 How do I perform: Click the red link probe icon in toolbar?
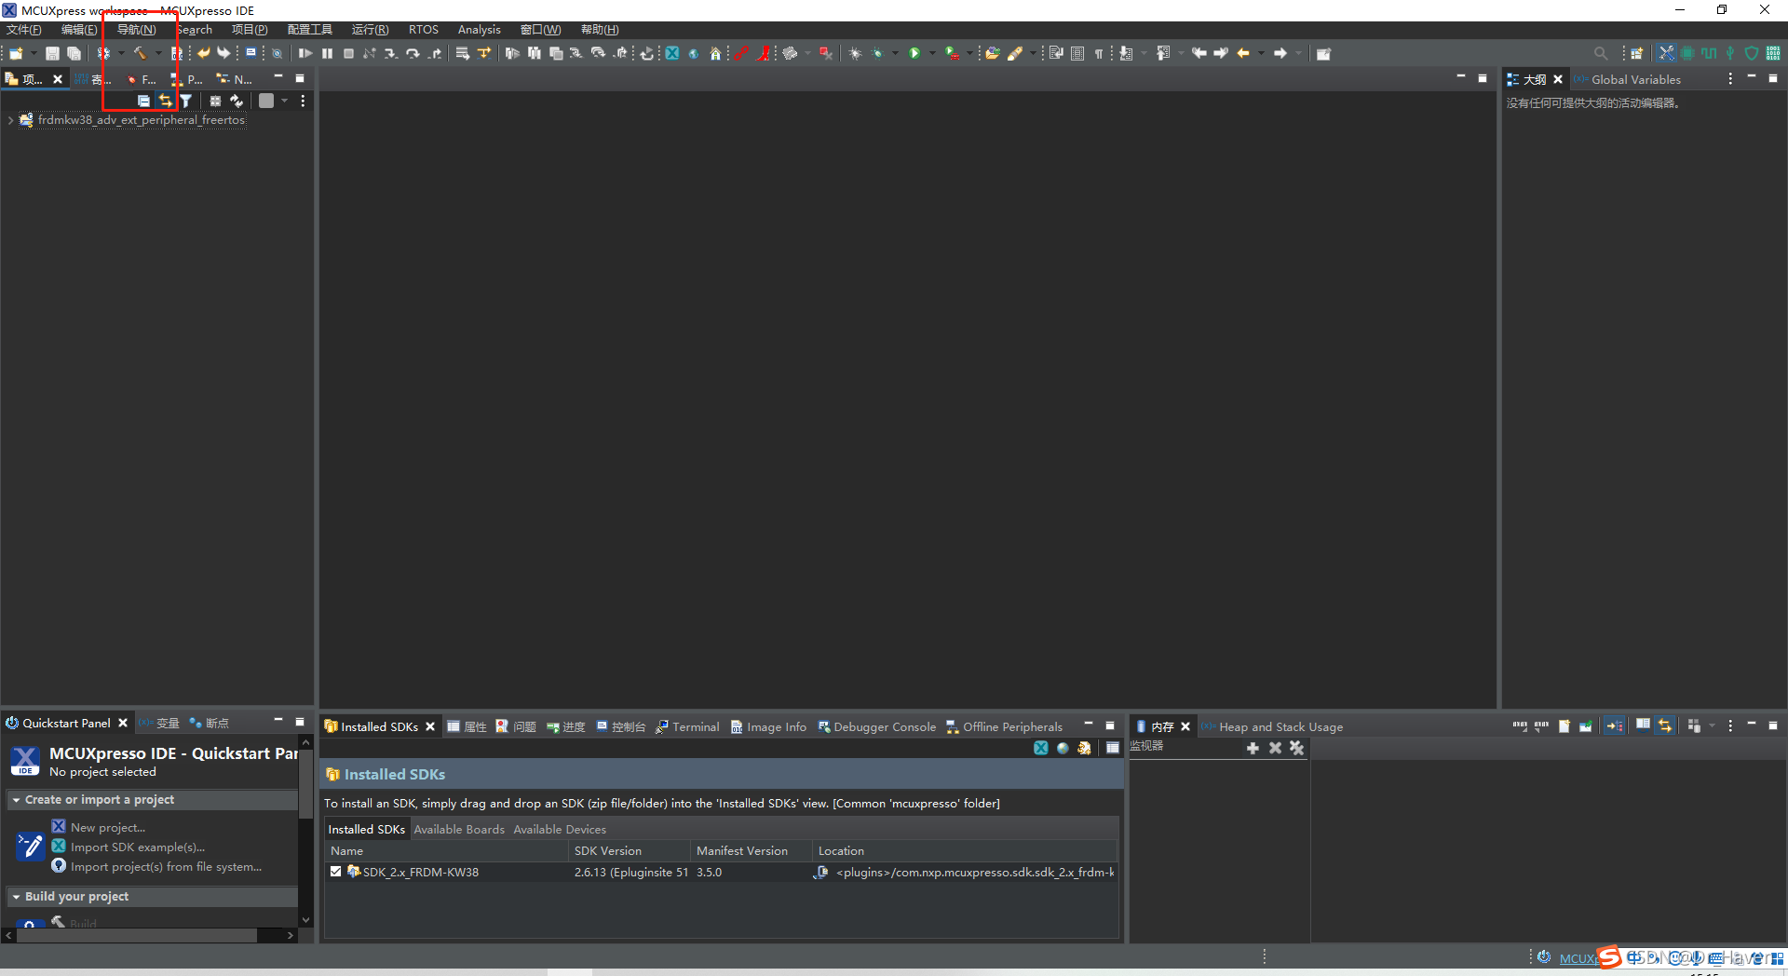(741, 53)
